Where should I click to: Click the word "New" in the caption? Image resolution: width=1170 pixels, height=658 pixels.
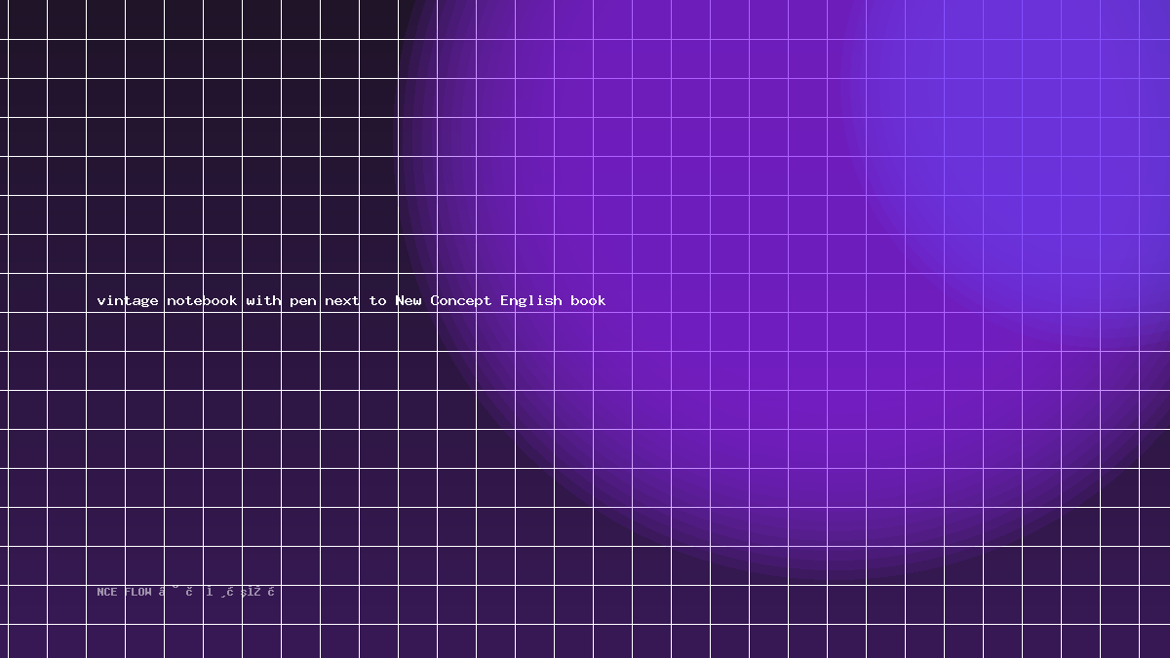click(409, 300)
